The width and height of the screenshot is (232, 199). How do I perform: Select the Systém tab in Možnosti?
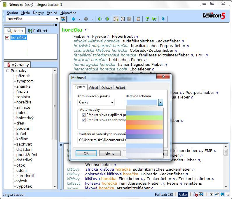click(80, 87)
